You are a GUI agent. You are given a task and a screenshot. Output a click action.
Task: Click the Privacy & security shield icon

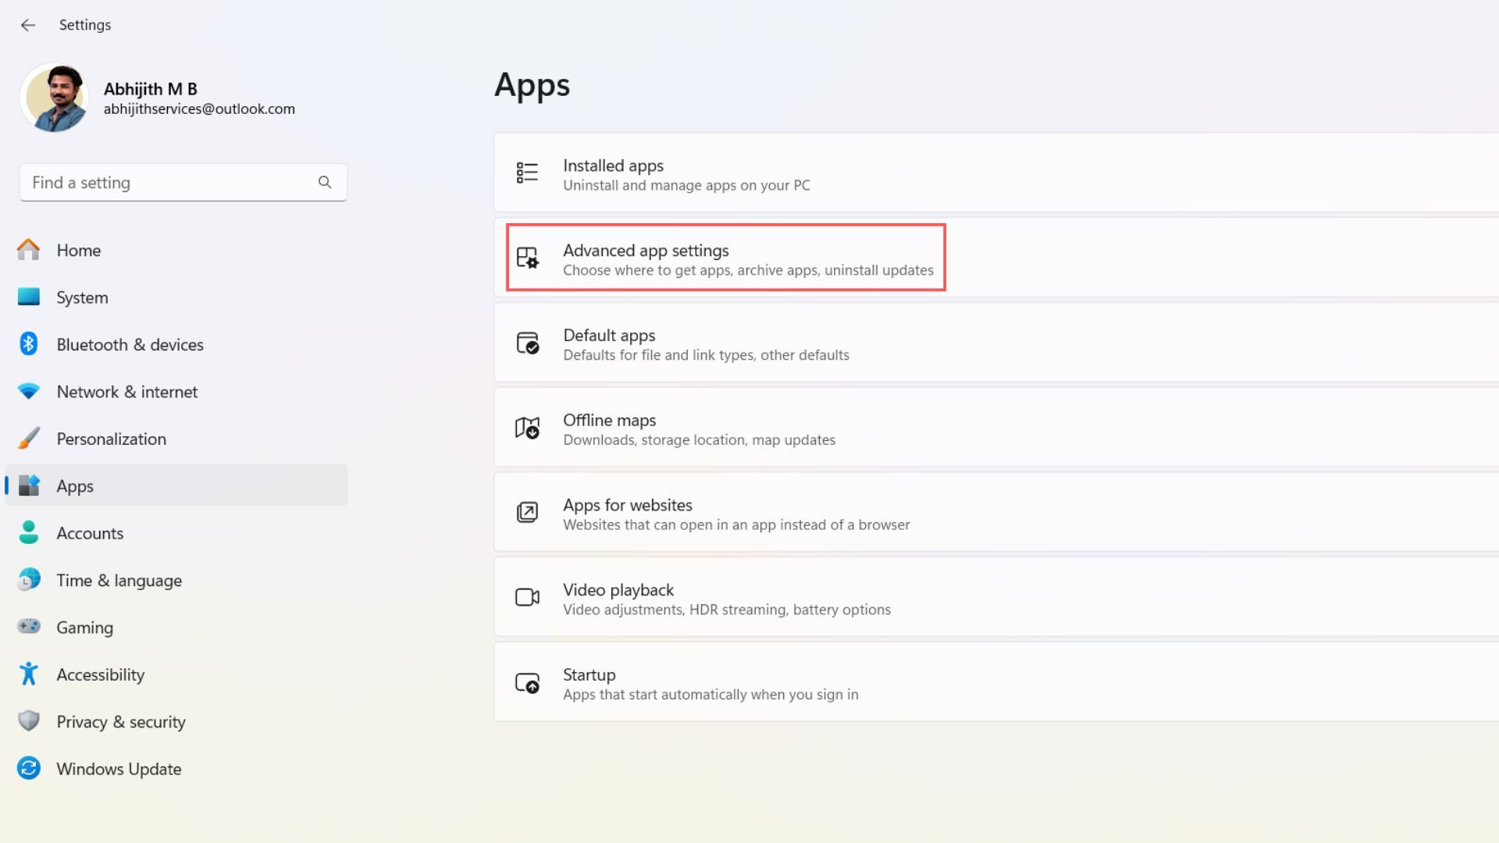click(29, 721)
